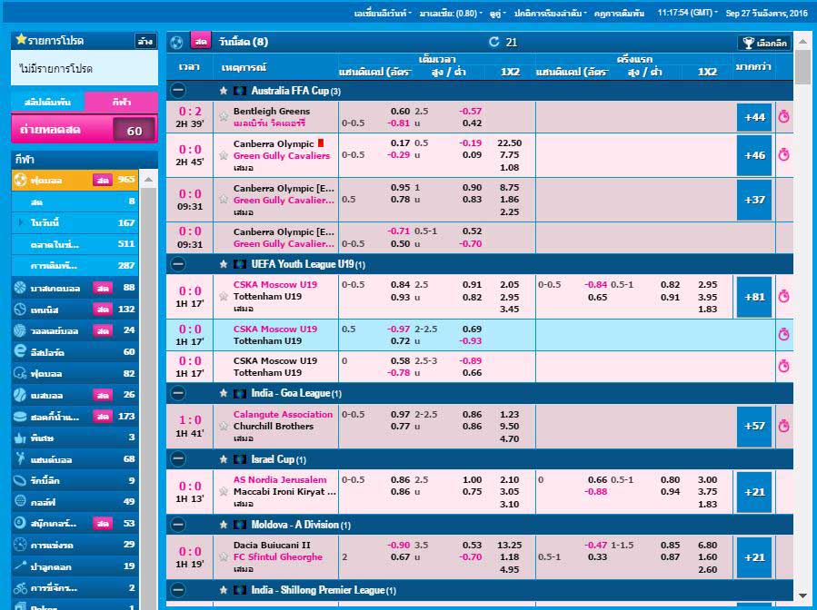The image size is (817, 610).
Task: Click the stopwatch icon for Calangute Association match
Action: (x=783, y=426)
